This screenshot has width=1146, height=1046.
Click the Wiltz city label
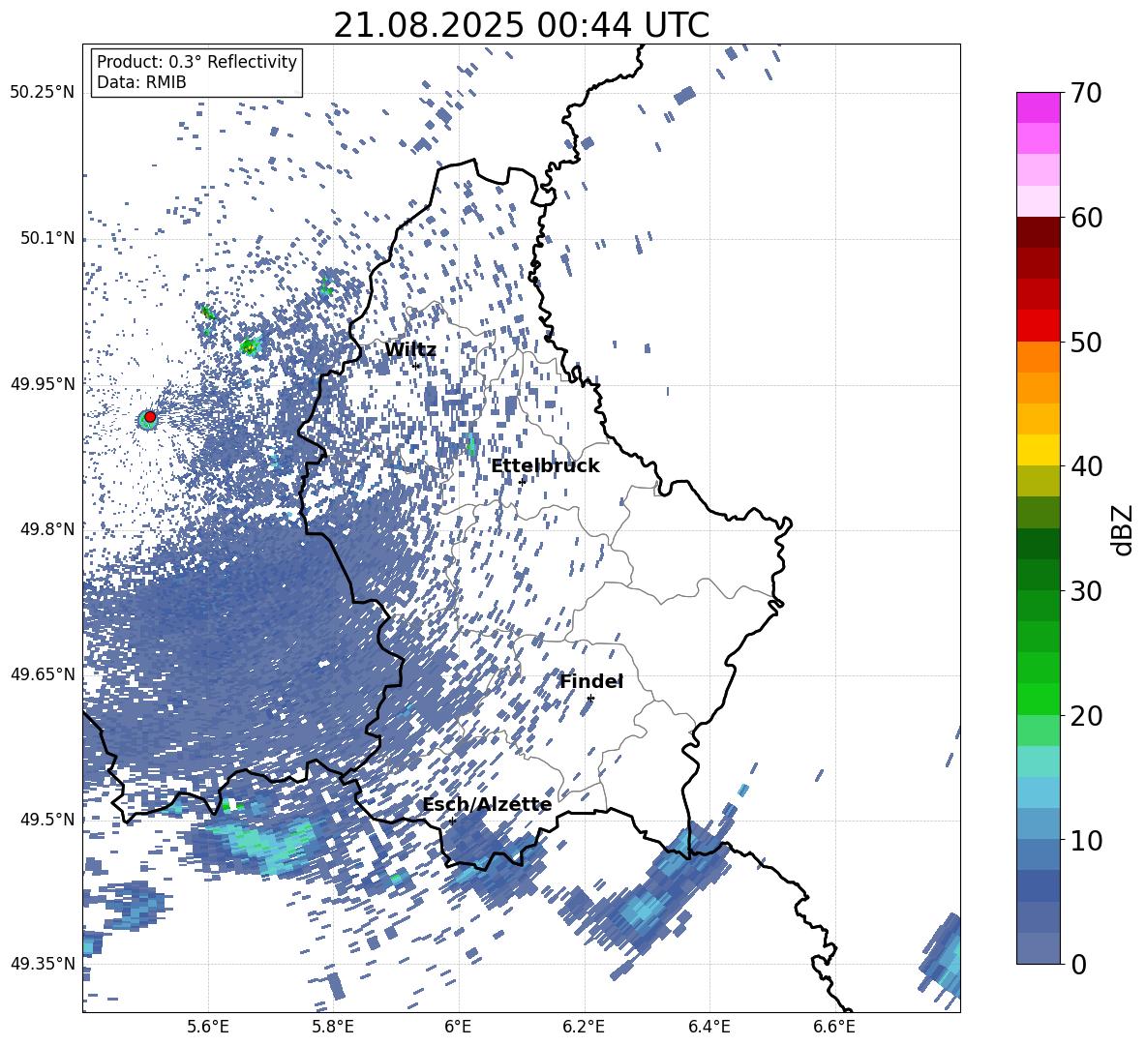point(410,350)
